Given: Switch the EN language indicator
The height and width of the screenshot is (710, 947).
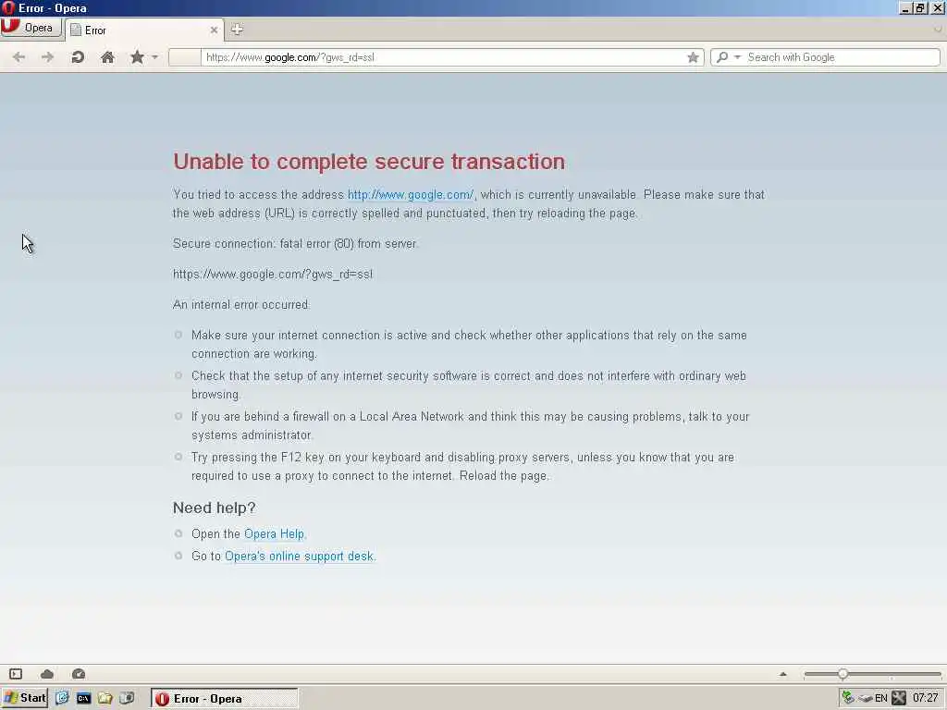Looking at the screenshot, I should [x=881, y=699].
